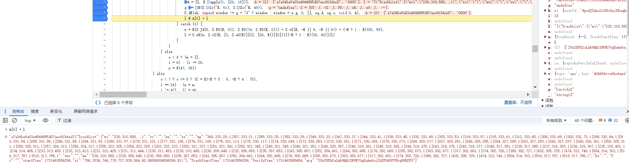Click breakpoint marker on highlighted execution line
Image resolution: width=629 pixels, height=165 pixels.
pos(100,18)
